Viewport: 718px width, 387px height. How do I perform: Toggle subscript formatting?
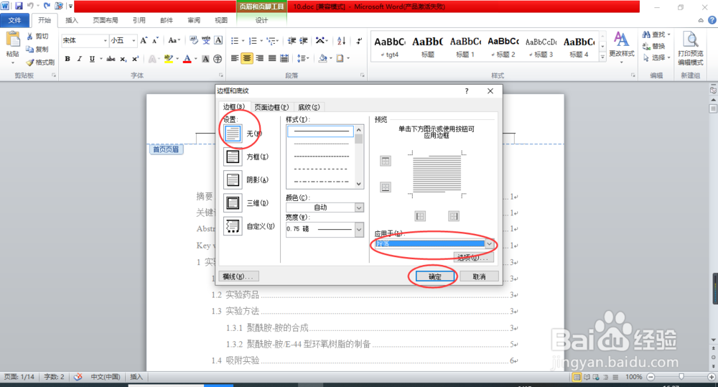pyautogui.click(x=123, y=59)
